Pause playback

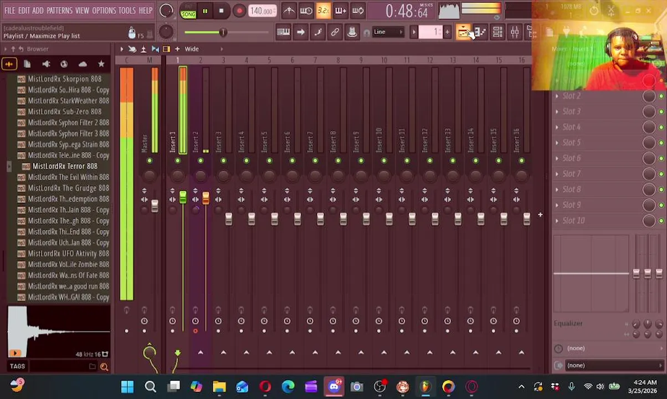point(204,11)
